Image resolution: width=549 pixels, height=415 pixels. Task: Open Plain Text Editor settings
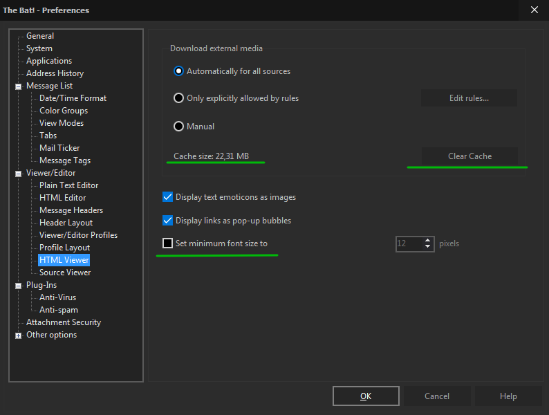68,185
